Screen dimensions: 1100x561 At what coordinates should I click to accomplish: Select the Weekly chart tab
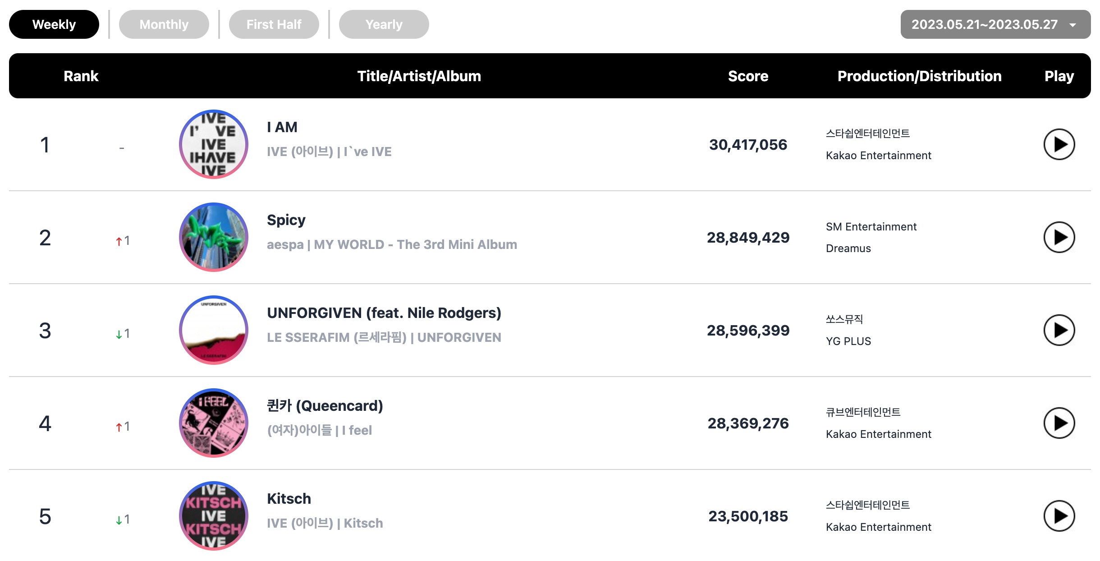pos(54,24)
